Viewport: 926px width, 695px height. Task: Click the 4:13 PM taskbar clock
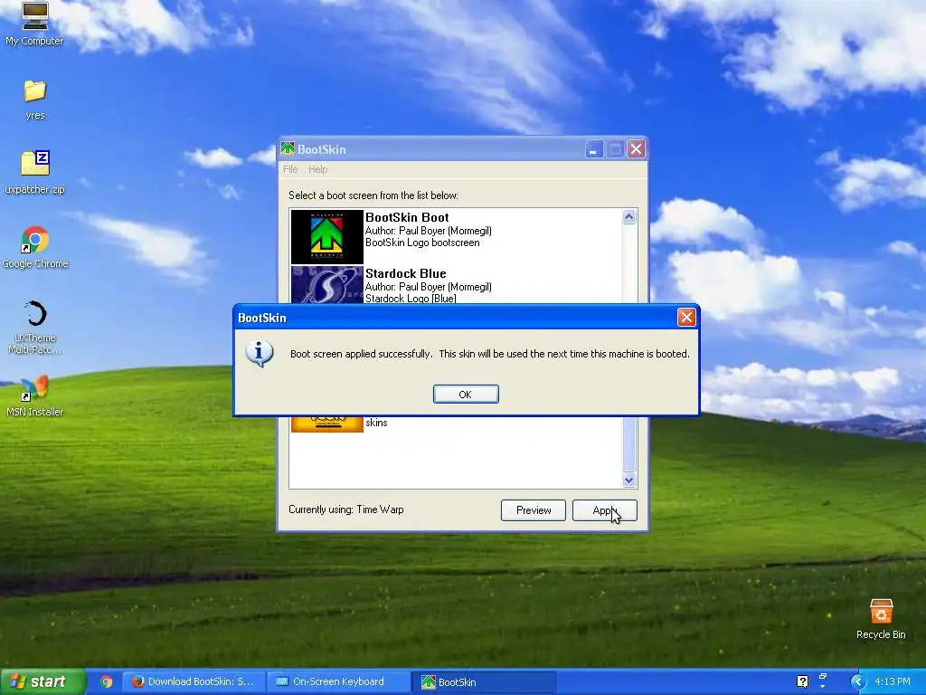pyautogui.click(x=893, y=681)
